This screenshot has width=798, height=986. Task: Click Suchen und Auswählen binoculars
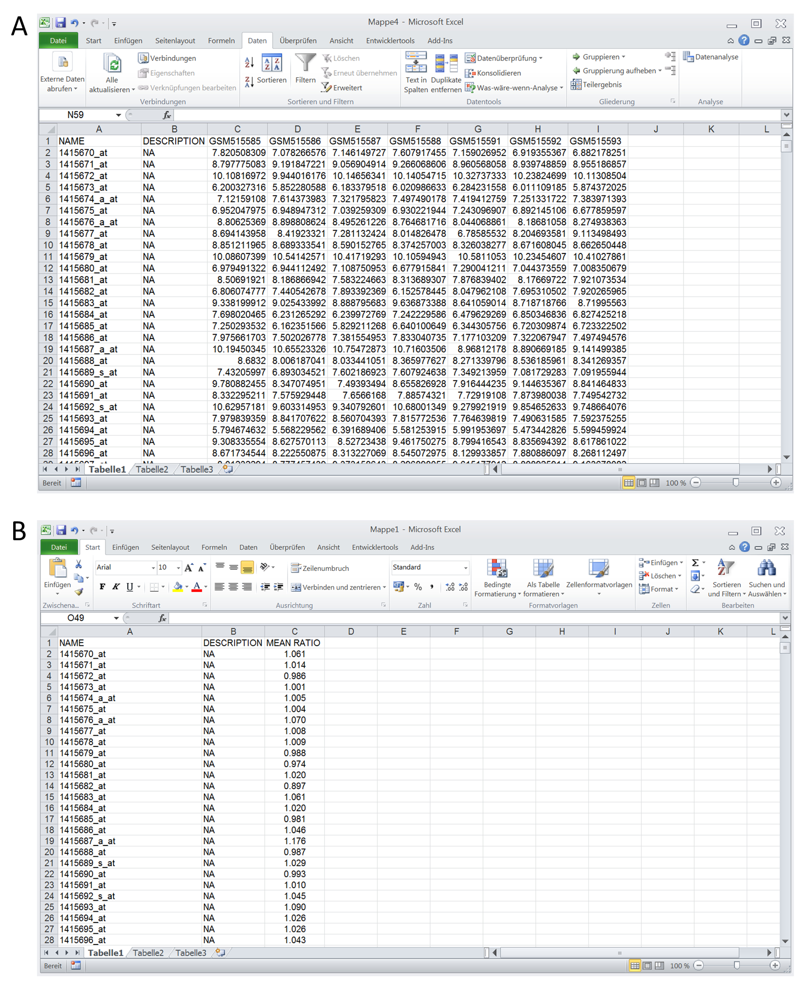(x=766, y=568)
